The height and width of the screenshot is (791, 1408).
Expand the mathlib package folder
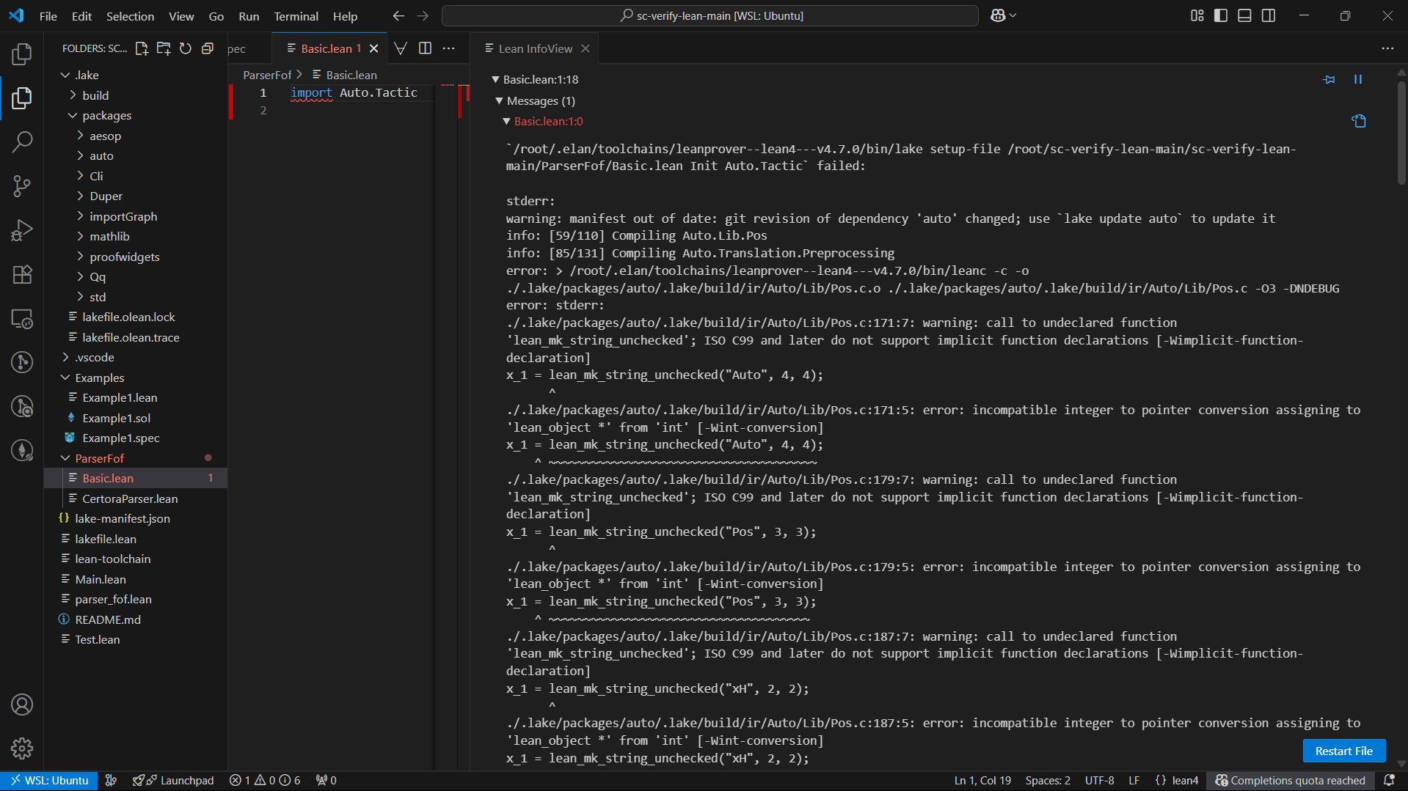[x=109, y=236]
